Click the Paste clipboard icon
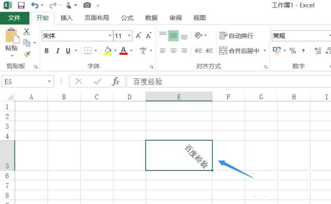331x204 pixels. [x=12, y=36]
